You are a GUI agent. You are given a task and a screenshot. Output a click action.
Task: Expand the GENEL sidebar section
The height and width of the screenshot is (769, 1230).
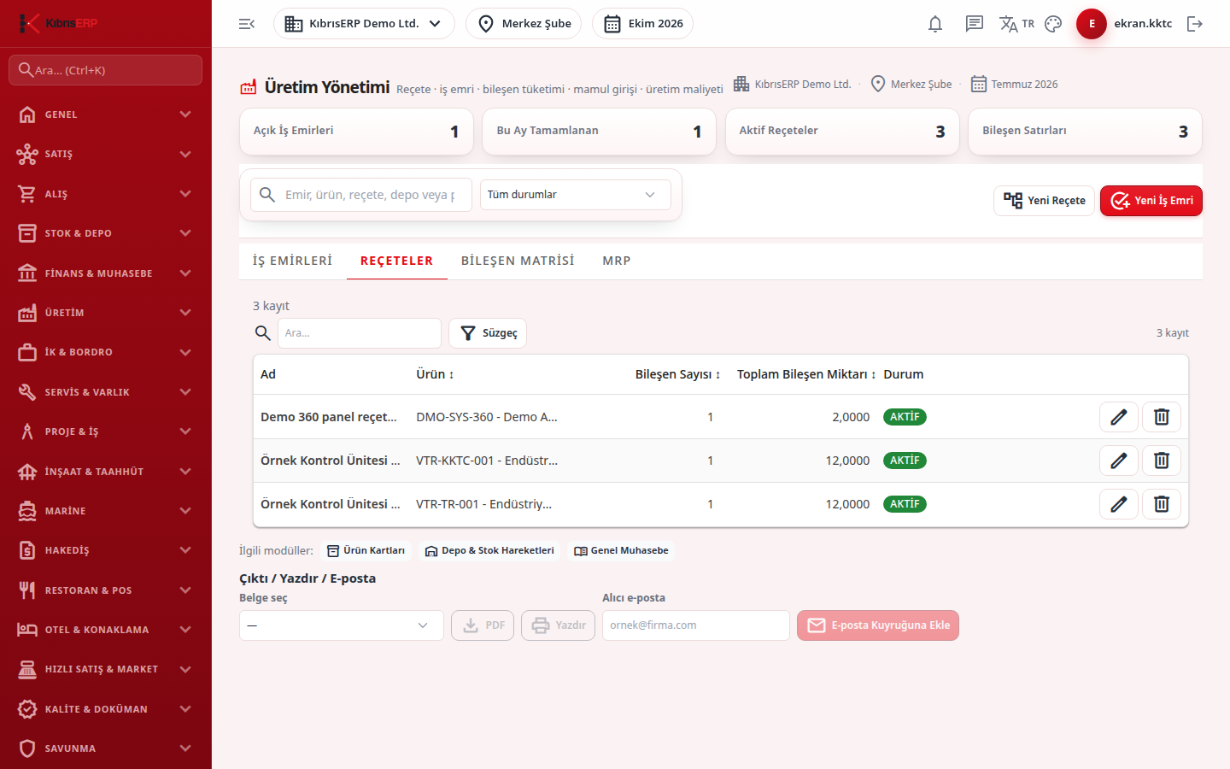106,114
